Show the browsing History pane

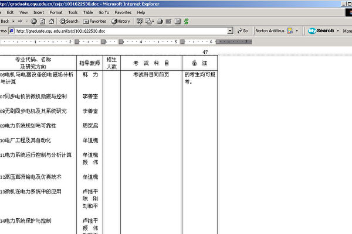120,21
